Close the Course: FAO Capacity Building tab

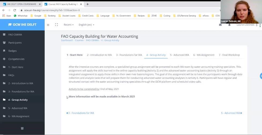[x=81, y=4]
